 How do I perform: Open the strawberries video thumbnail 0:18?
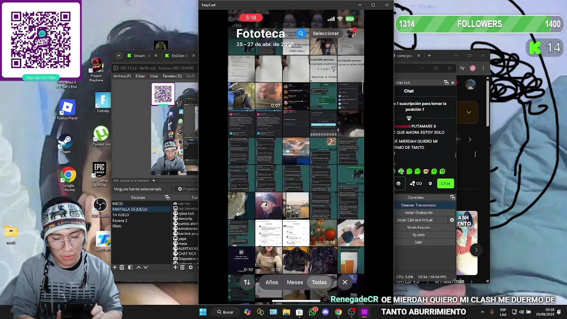point(323,233)
